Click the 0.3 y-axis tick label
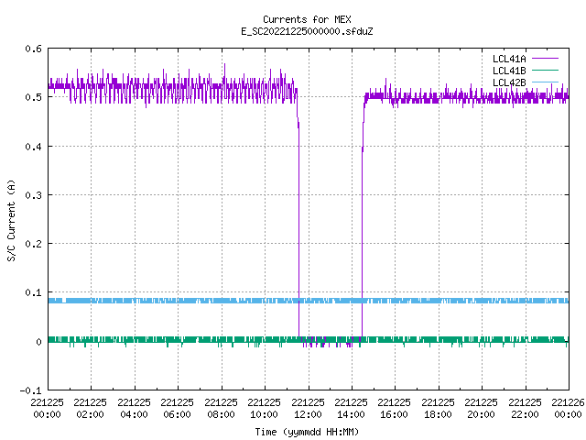Screen dimensions: 586x440 pos(33,195)
